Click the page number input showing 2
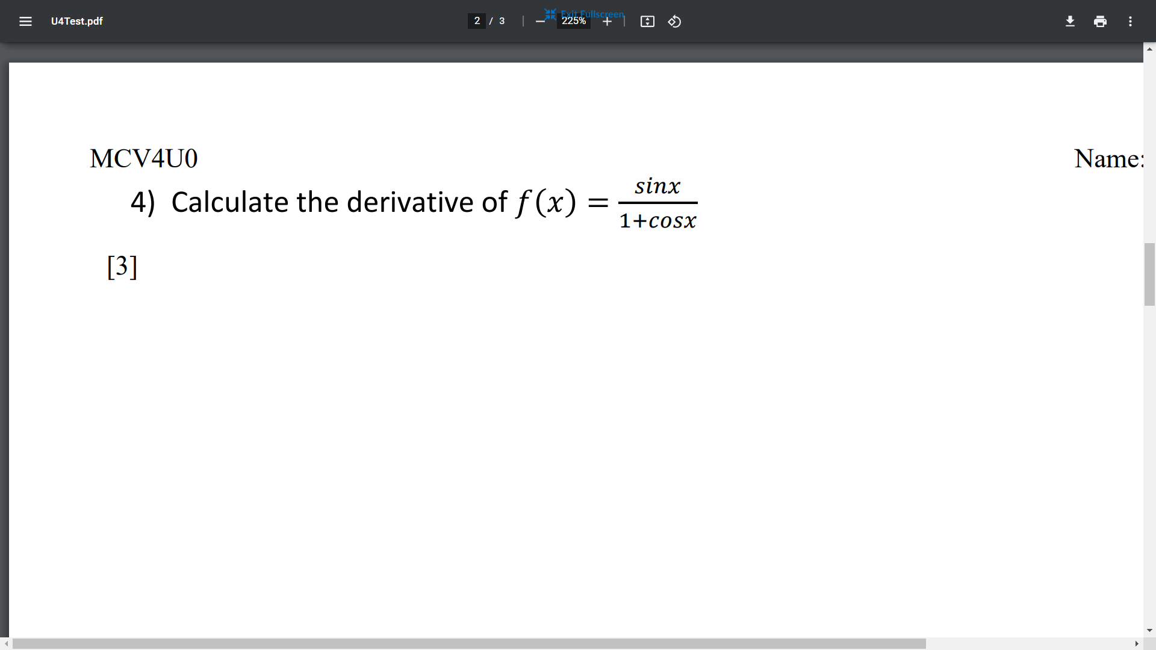 coord(477,20)
